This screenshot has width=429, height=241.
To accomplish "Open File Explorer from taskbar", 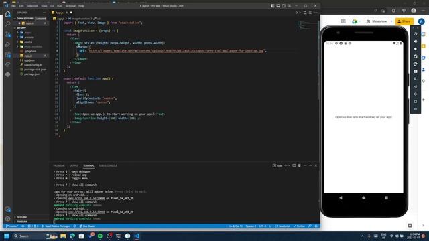I will 63,236.
